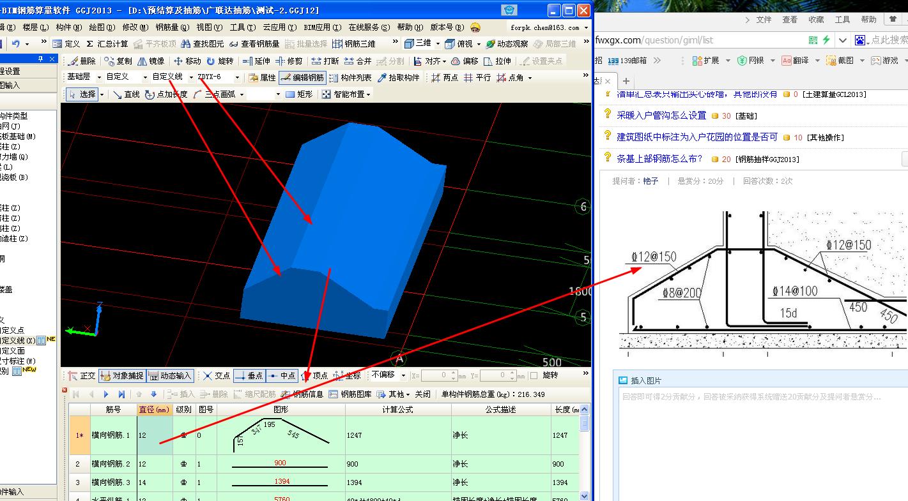Select the 镜像 (Mirror) tool
908x501 pixels.
click(150, 61)
